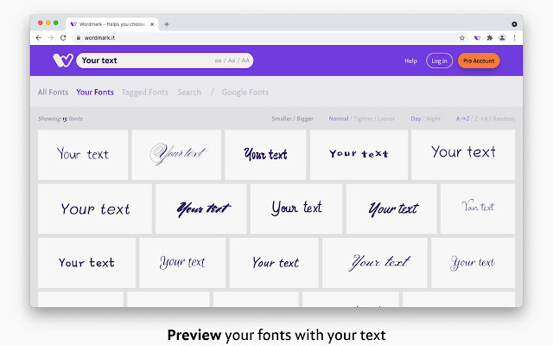
Task: Click the 'Showing 15 fonts' text
Action: click(60, 119)
